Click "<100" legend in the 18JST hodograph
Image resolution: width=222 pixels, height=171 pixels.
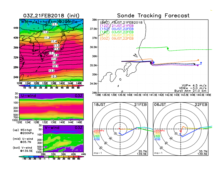[97, 139]
